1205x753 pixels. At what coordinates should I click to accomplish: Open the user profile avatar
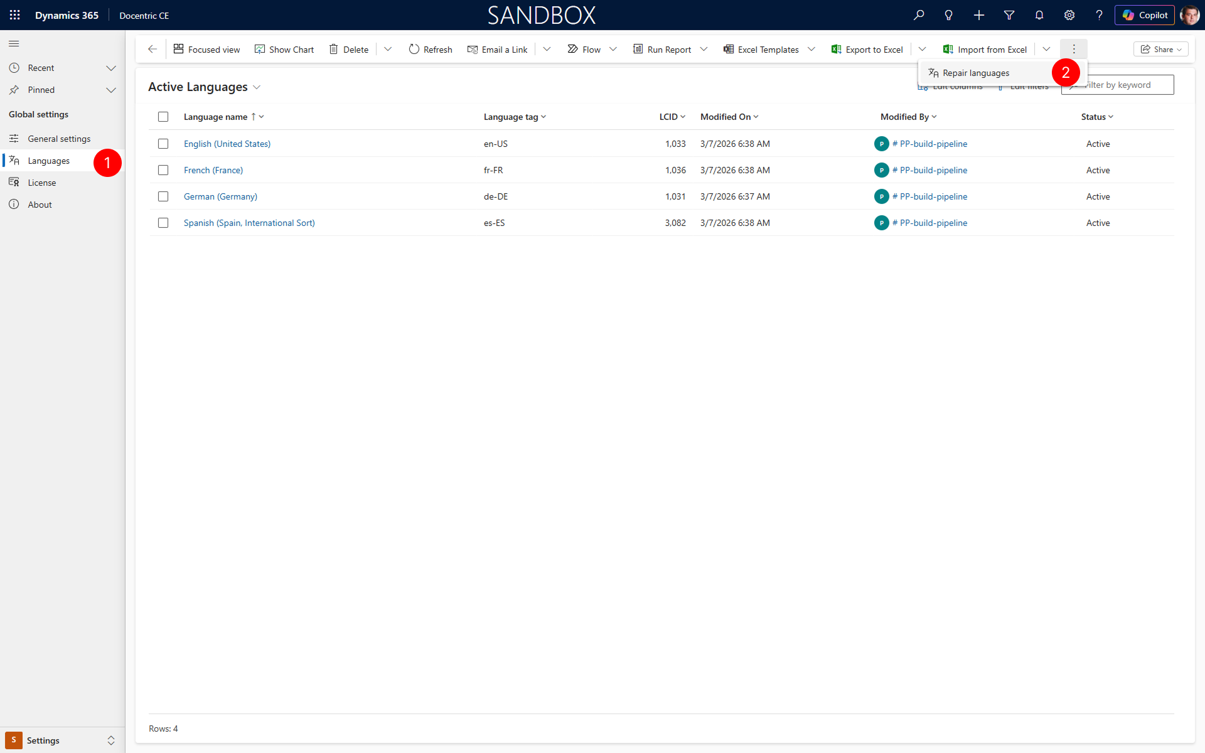click(1189, 15)
